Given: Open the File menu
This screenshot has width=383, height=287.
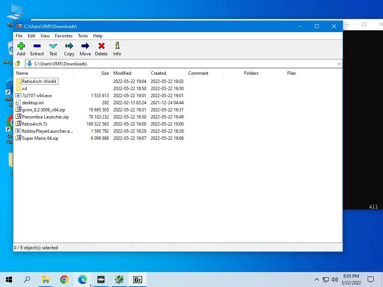Looking at the screenshot, I should click(x=19, y=36).
